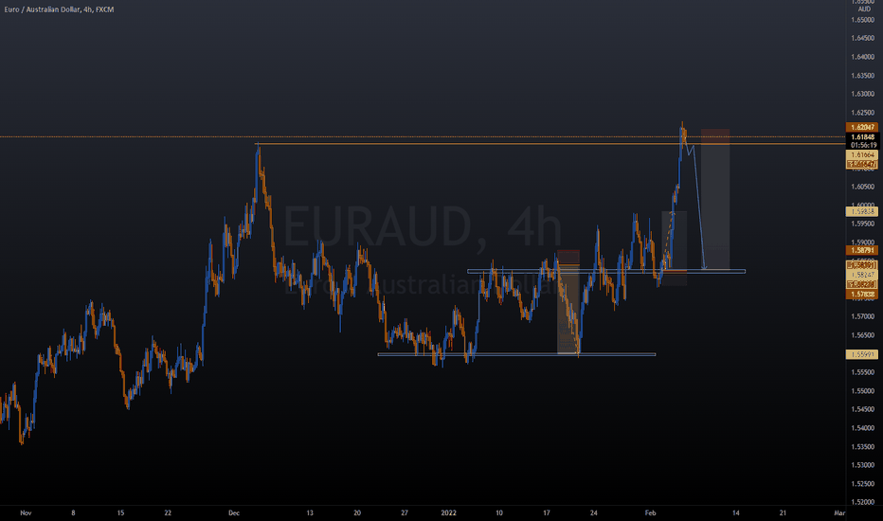Click the 1.54000 price axis label
The height and width of the screenshot is (521, 883).
click(863, 428)
